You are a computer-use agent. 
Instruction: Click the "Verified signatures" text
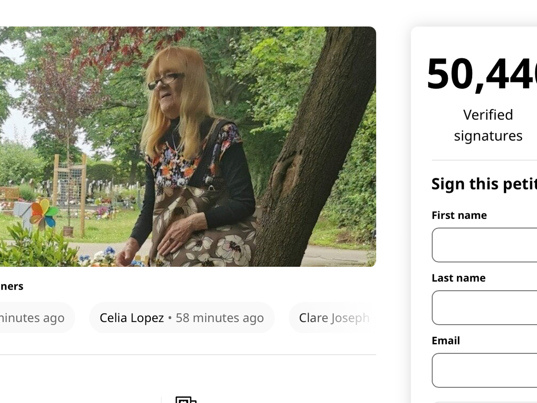click(x=488, y=125)
